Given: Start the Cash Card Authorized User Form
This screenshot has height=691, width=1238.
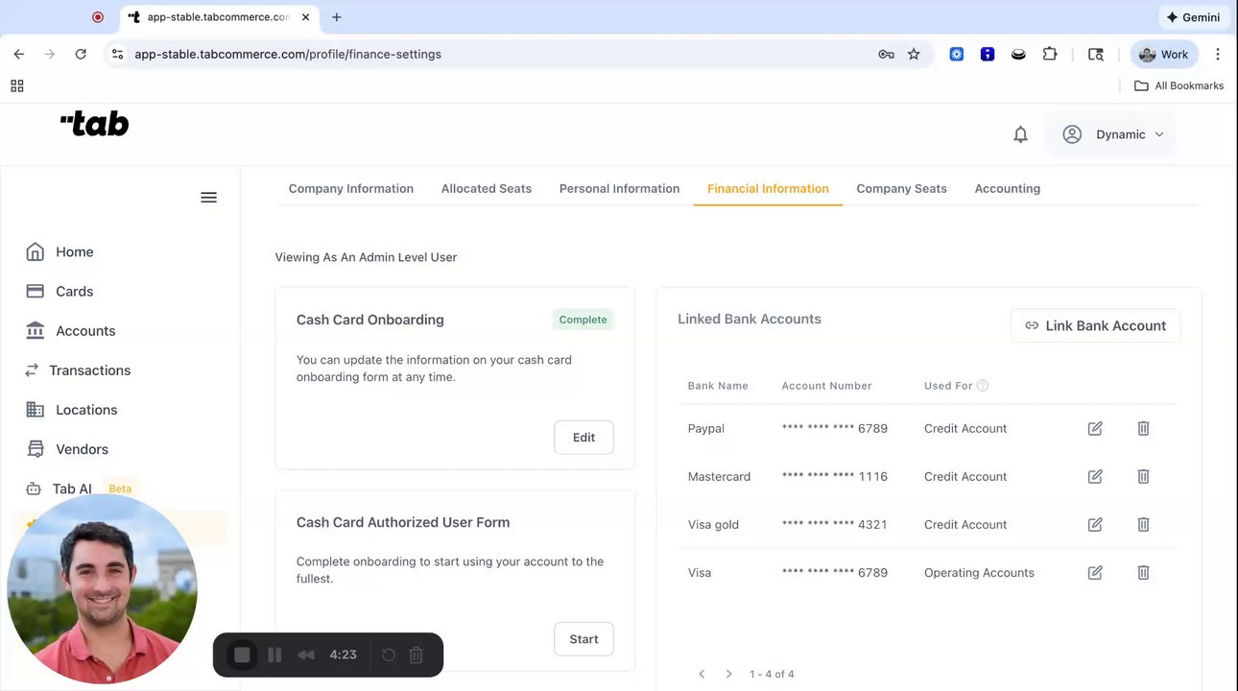Looking at the screenshot, I should coord(583,639).
